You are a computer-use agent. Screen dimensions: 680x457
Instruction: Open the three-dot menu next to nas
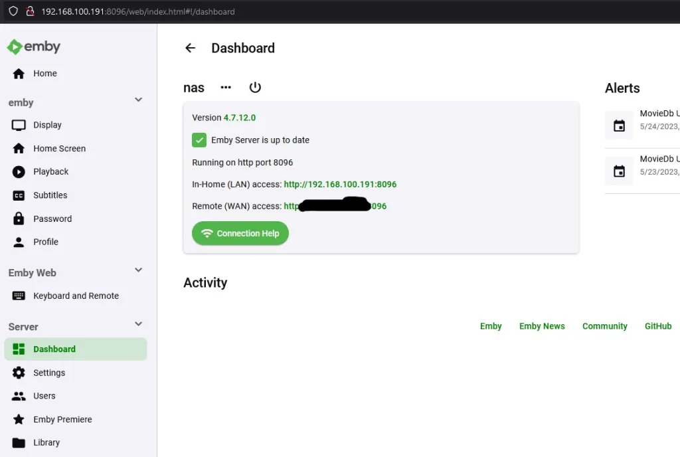[226, 87]
